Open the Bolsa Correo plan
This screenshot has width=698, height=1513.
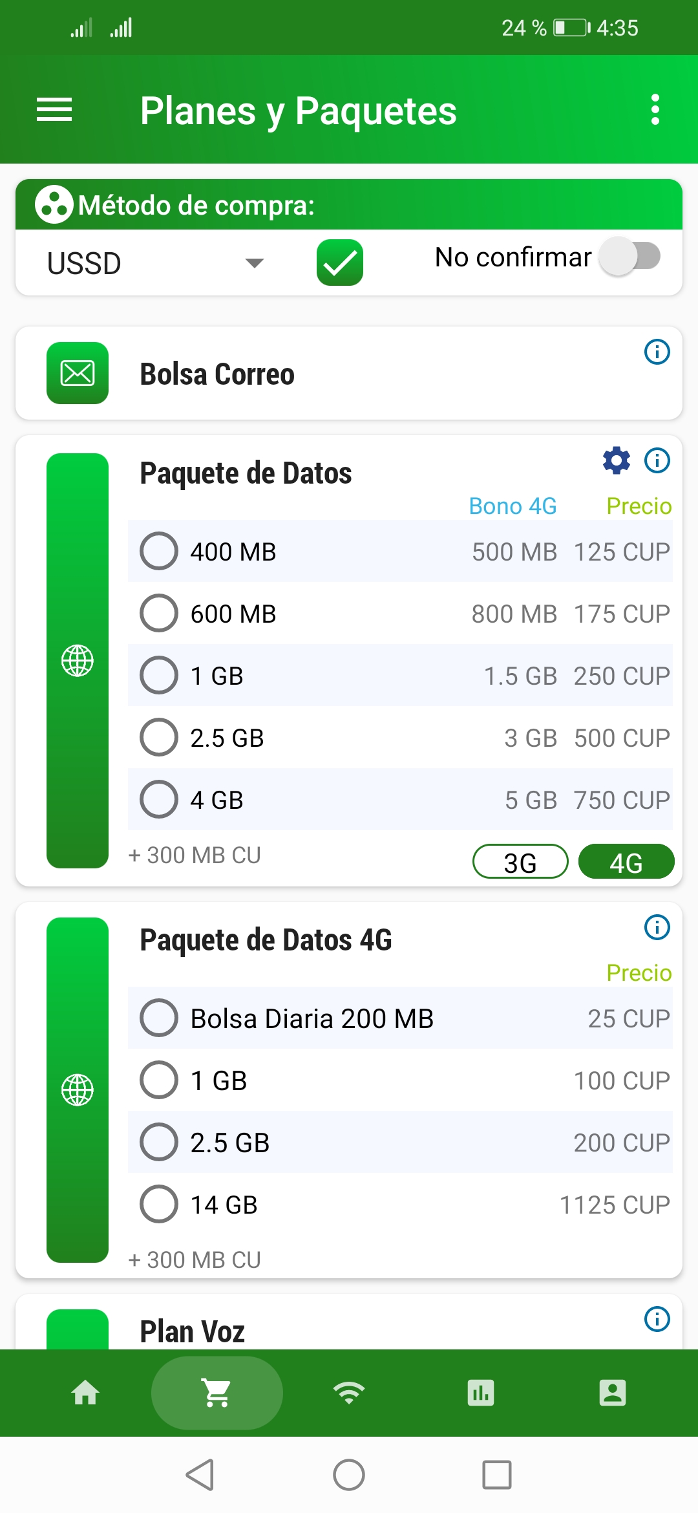click(x=217, y=374)
